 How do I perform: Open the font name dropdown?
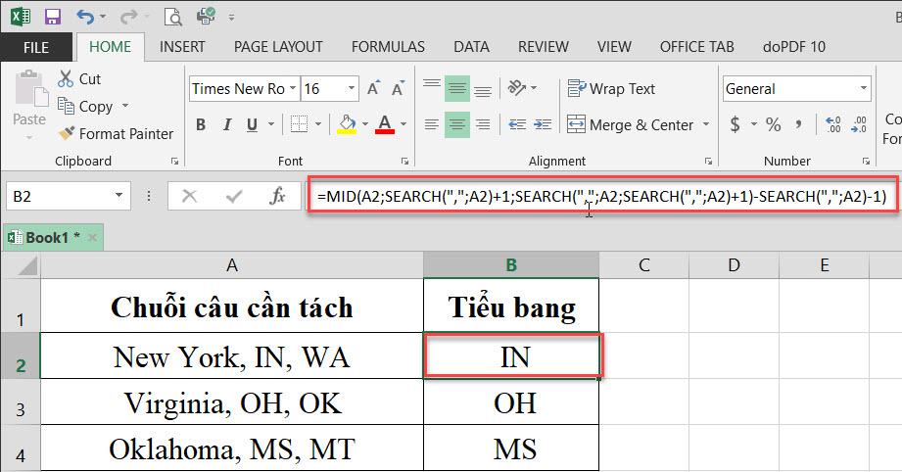pyautogui.click(x=292, y=89)
